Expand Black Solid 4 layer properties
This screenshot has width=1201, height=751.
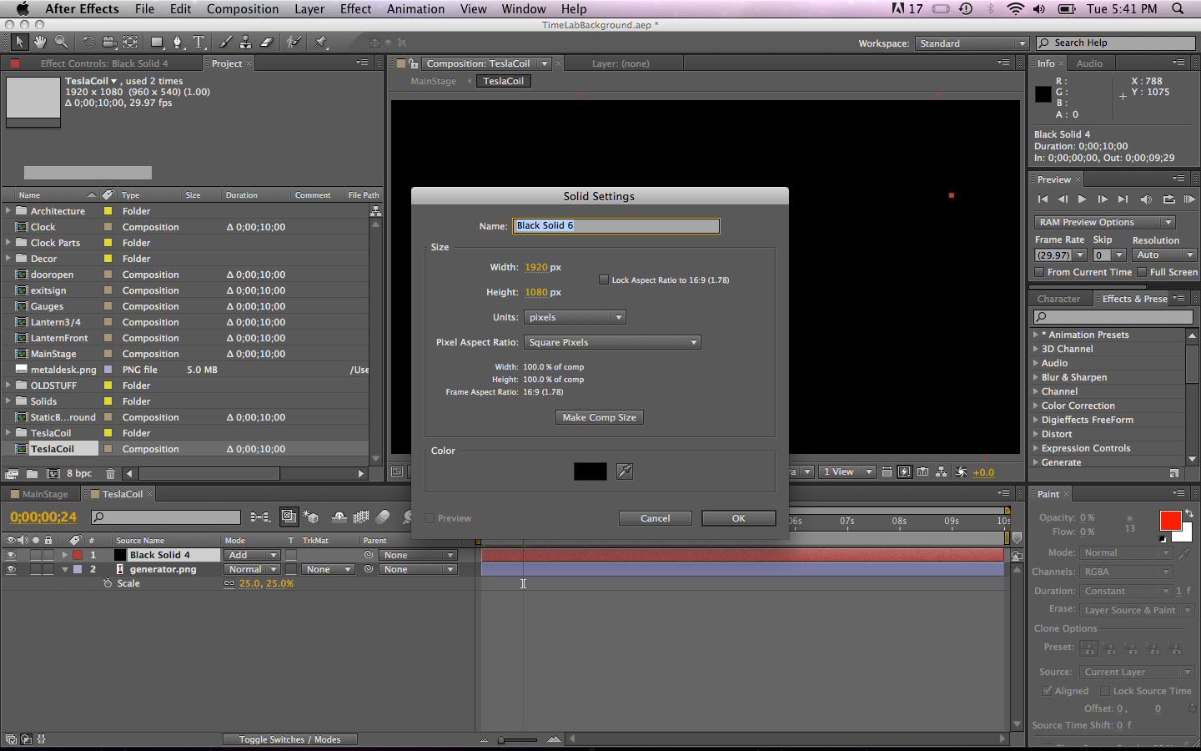click(64, 555)
